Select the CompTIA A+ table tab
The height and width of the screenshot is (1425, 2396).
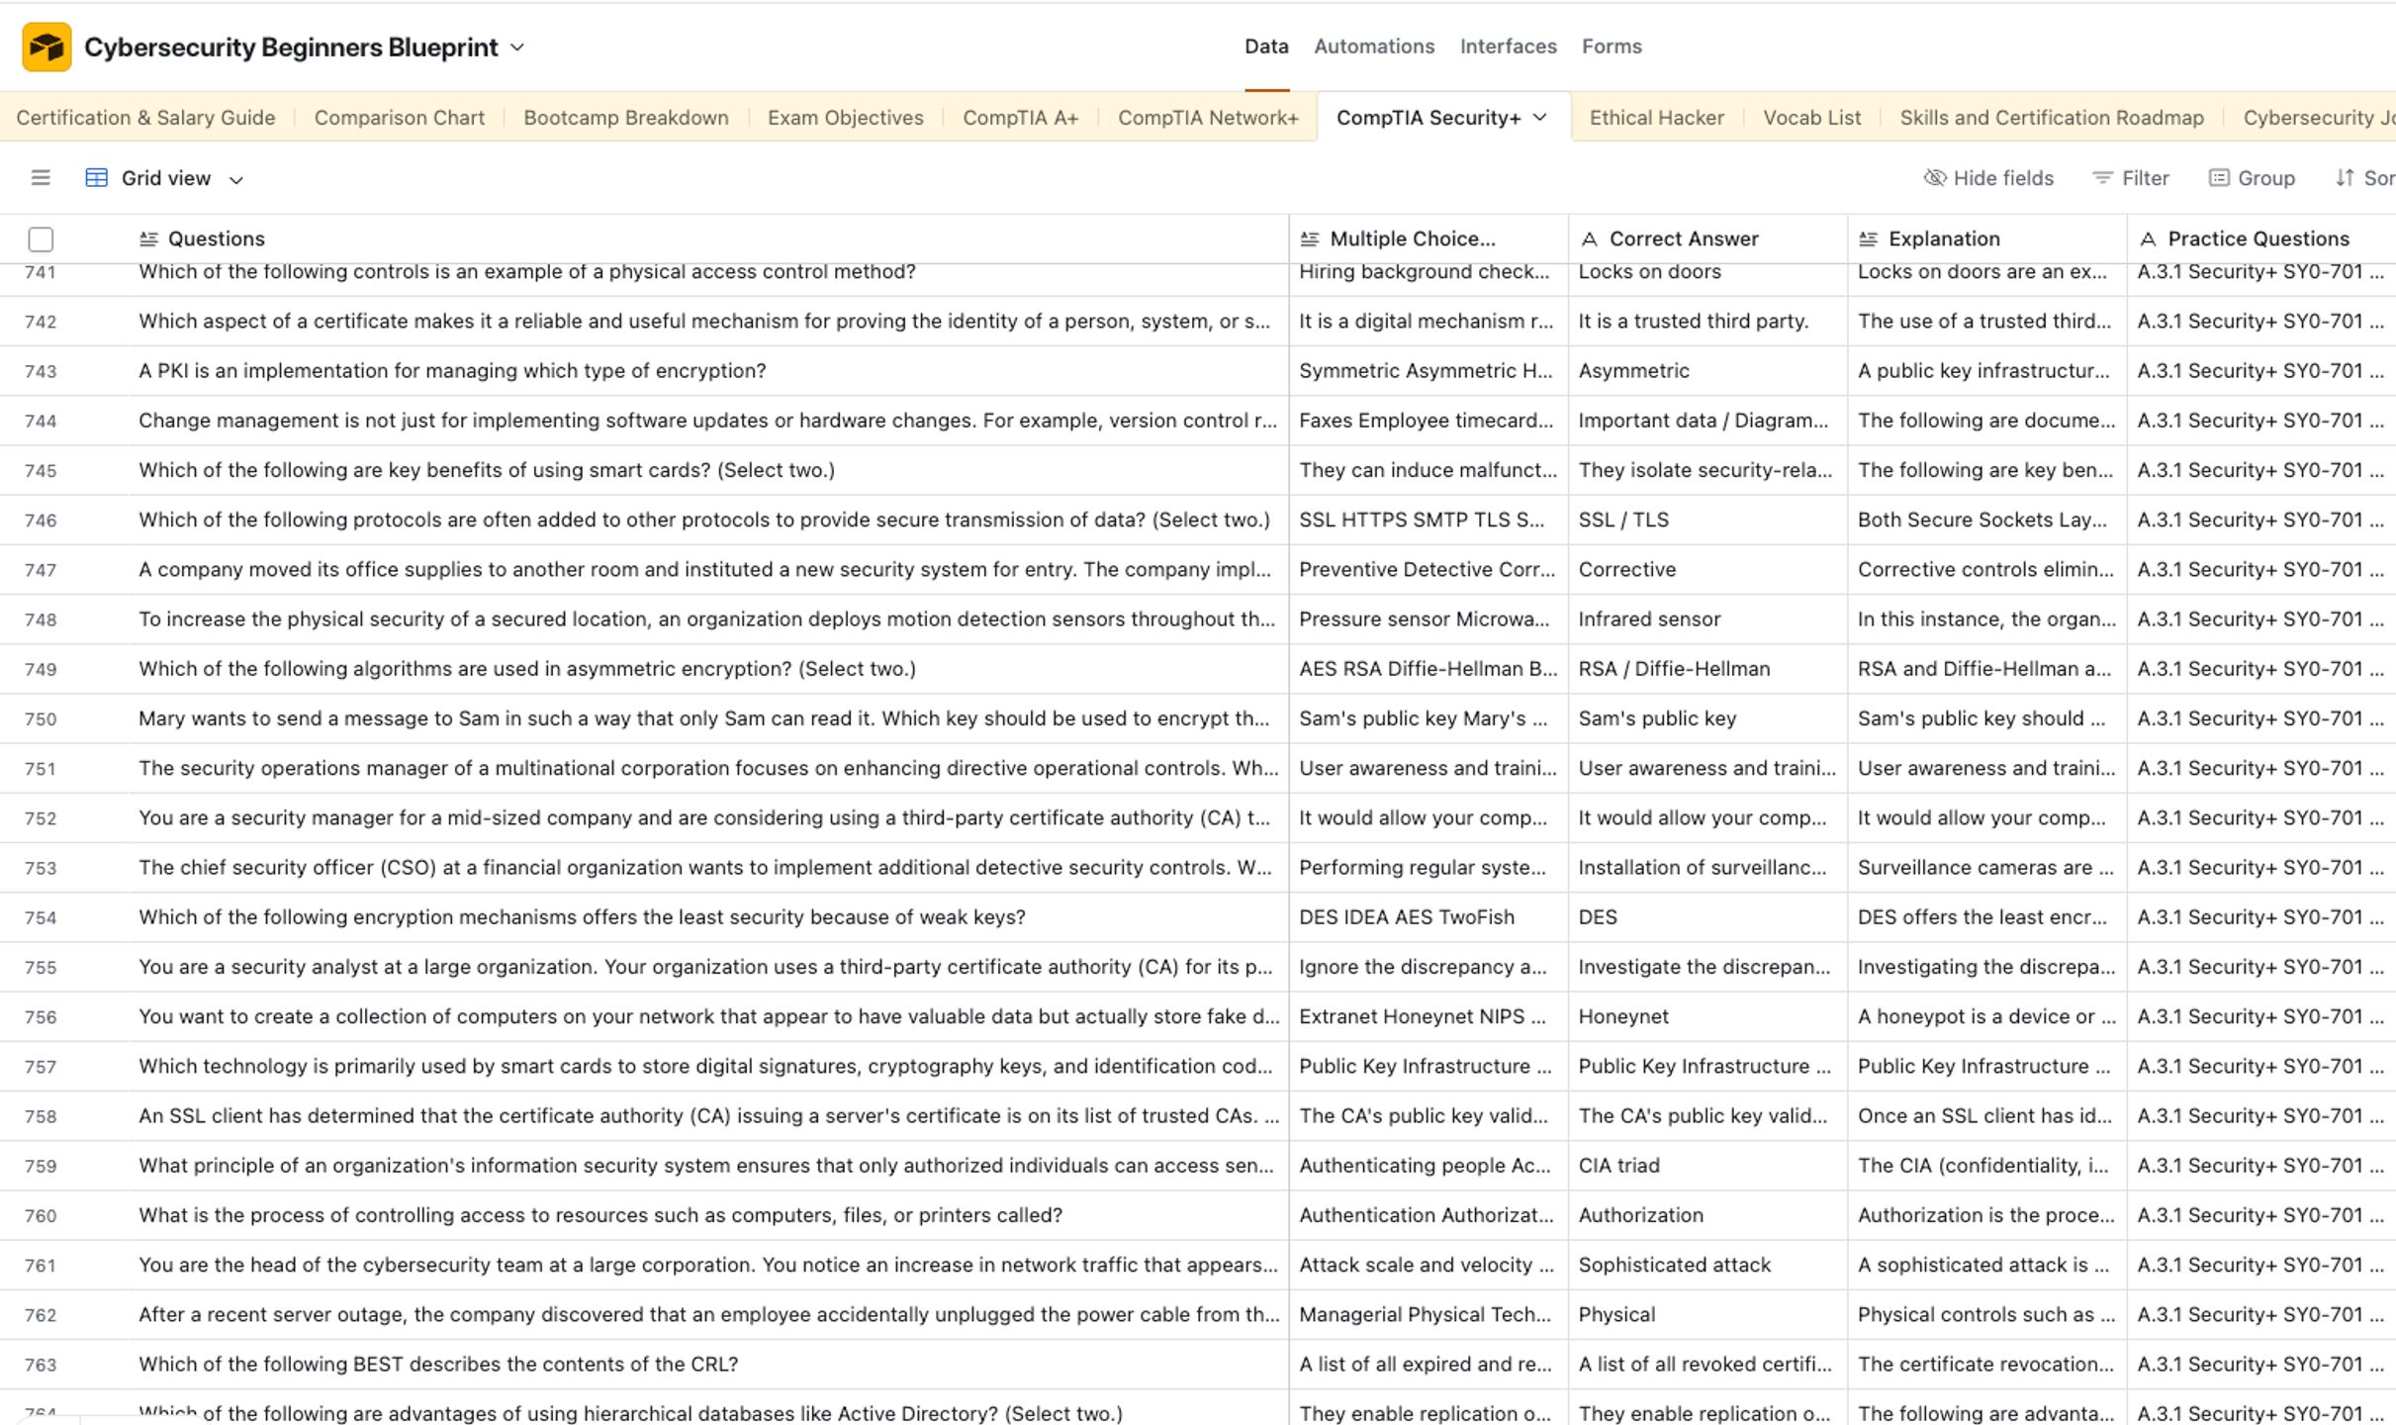coord(1020,118)
